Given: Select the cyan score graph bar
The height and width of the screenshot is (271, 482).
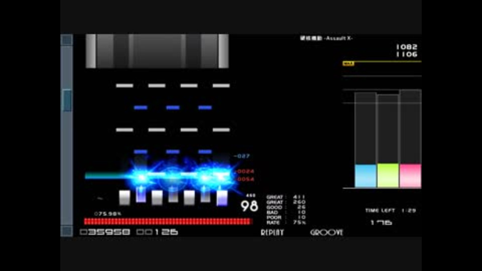Looking at the screenshot, I should point(366,176).
